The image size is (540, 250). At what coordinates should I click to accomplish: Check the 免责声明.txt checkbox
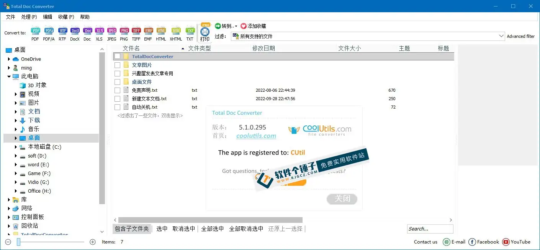(x=117, y=90)
